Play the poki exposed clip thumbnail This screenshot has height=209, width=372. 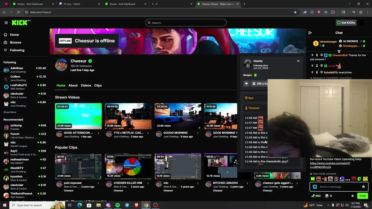click(x=78, y=166)
